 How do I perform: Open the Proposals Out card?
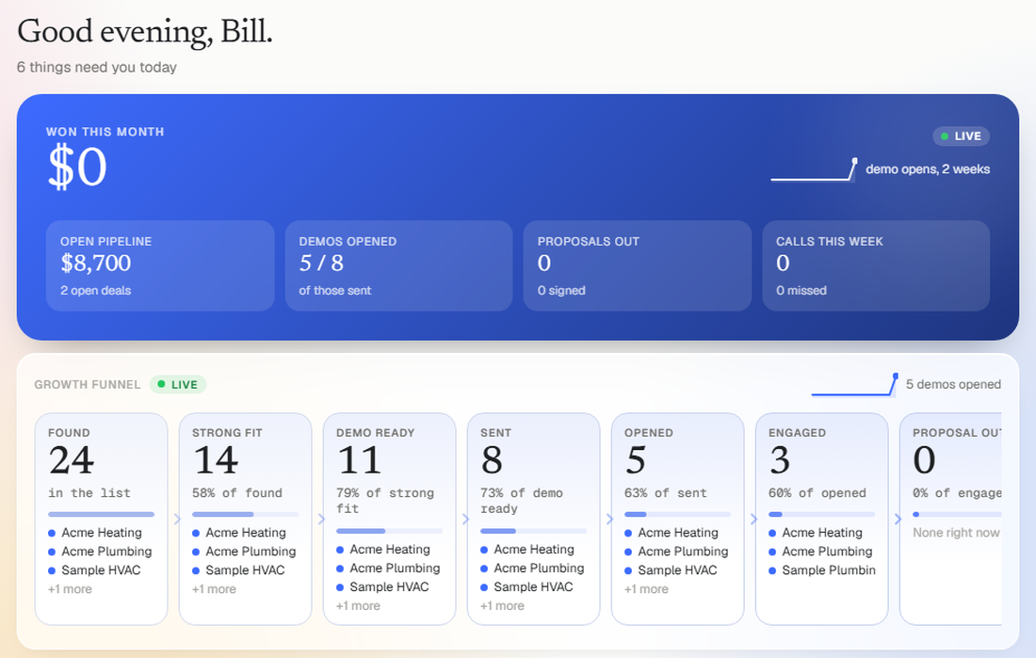pos(637,265)
